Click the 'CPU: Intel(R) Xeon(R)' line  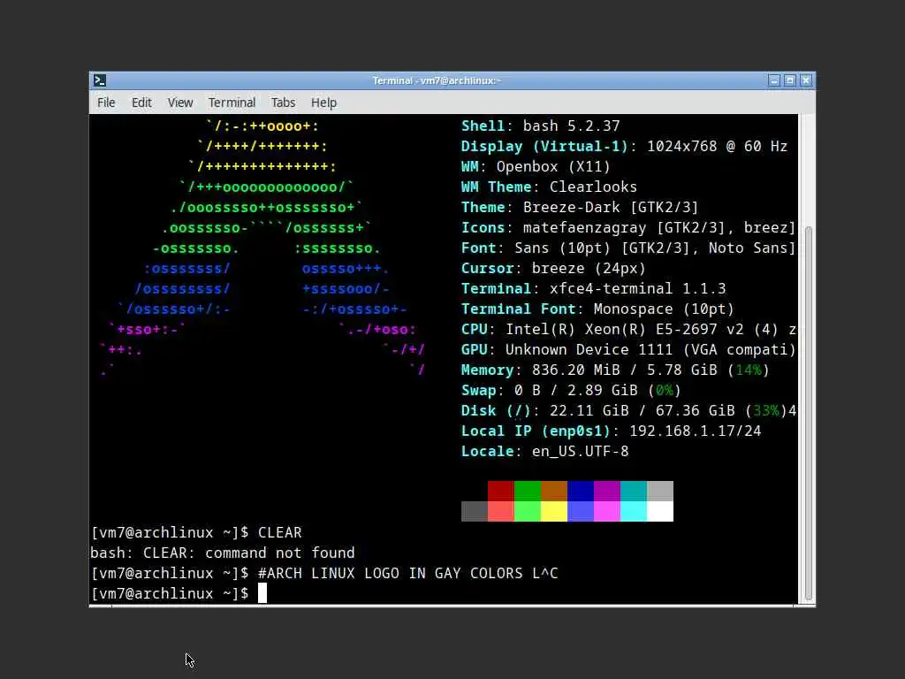pyautogui.click(x=628, y=329)
